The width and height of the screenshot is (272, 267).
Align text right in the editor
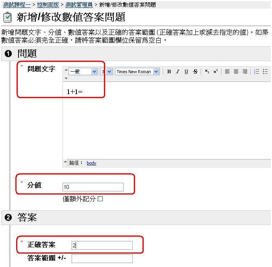pyautogui.click(x=245, y=72)
